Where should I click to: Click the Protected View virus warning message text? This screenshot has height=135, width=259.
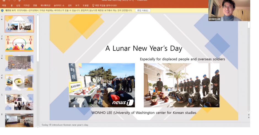click(x=74, y=10)
